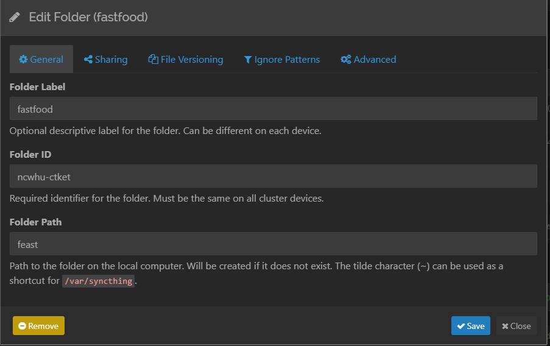The width and height of the screenshot is (550, 346).
Task: Click the Folder ID field showing ncwhu-ctket
Action: [x=273, y=177]
